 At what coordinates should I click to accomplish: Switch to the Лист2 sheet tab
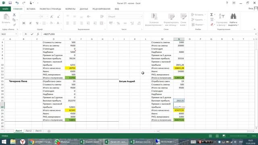[29, 131]
